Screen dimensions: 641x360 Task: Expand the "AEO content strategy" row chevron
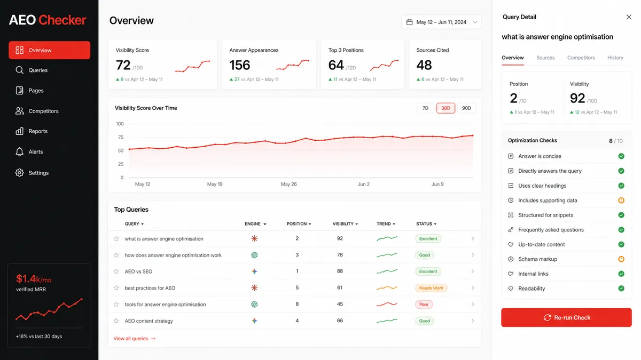[x=473, y=321]
